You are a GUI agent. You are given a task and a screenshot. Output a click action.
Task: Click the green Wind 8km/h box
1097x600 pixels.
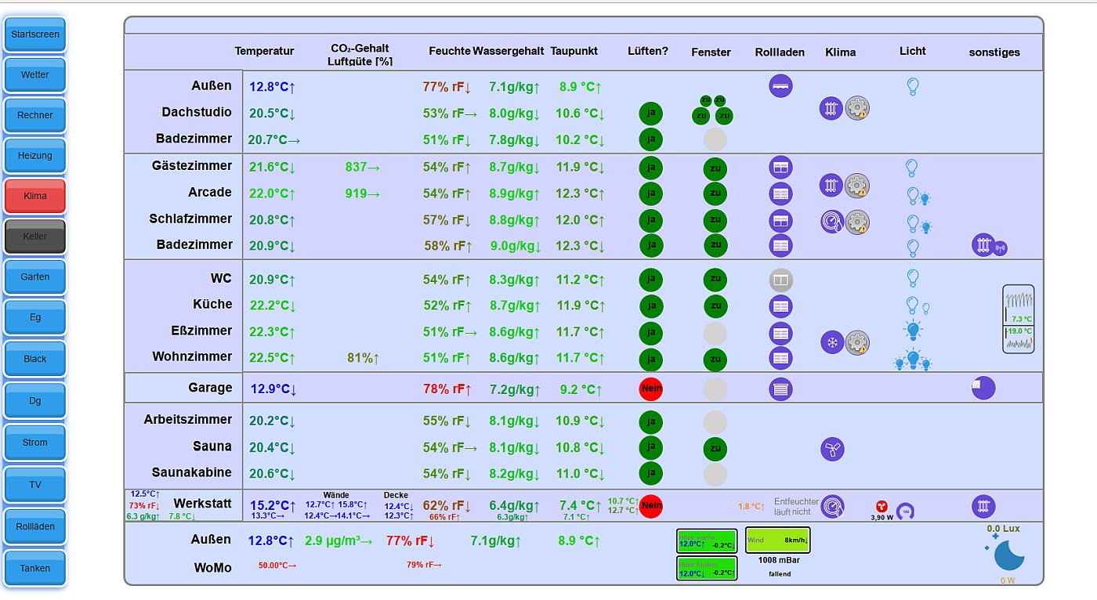click(777, 540)
